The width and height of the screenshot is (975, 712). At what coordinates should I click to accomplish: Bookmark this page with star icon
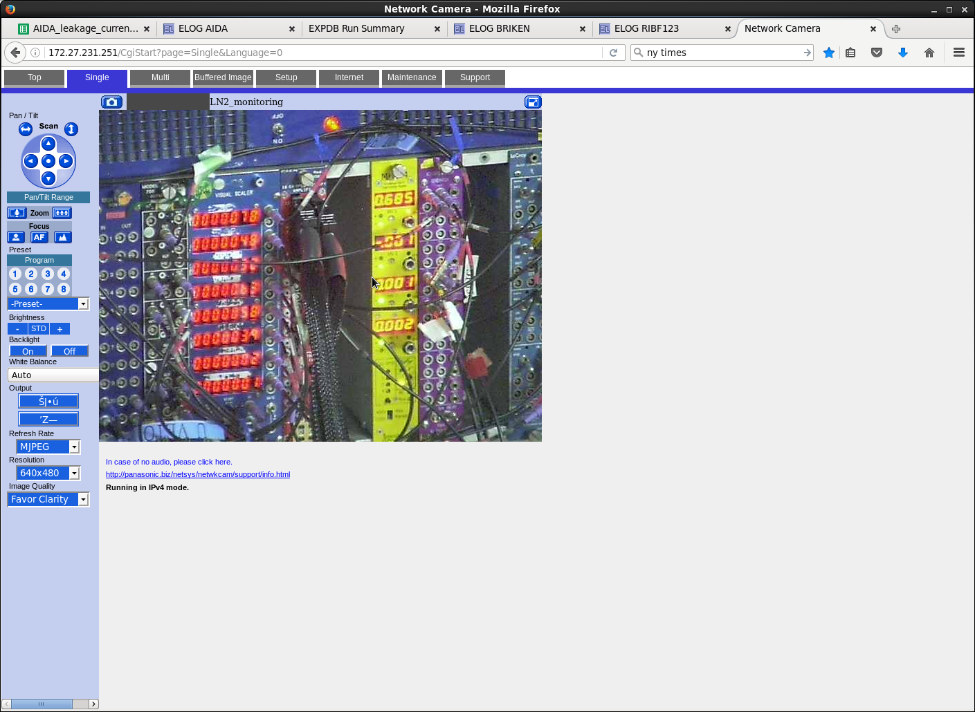click(829, 53)
